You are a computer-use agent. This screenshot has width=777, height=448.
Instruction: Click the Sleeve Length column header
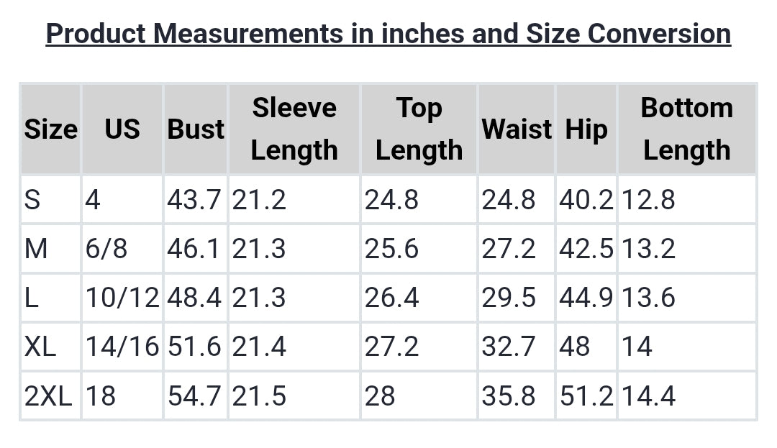294,129
